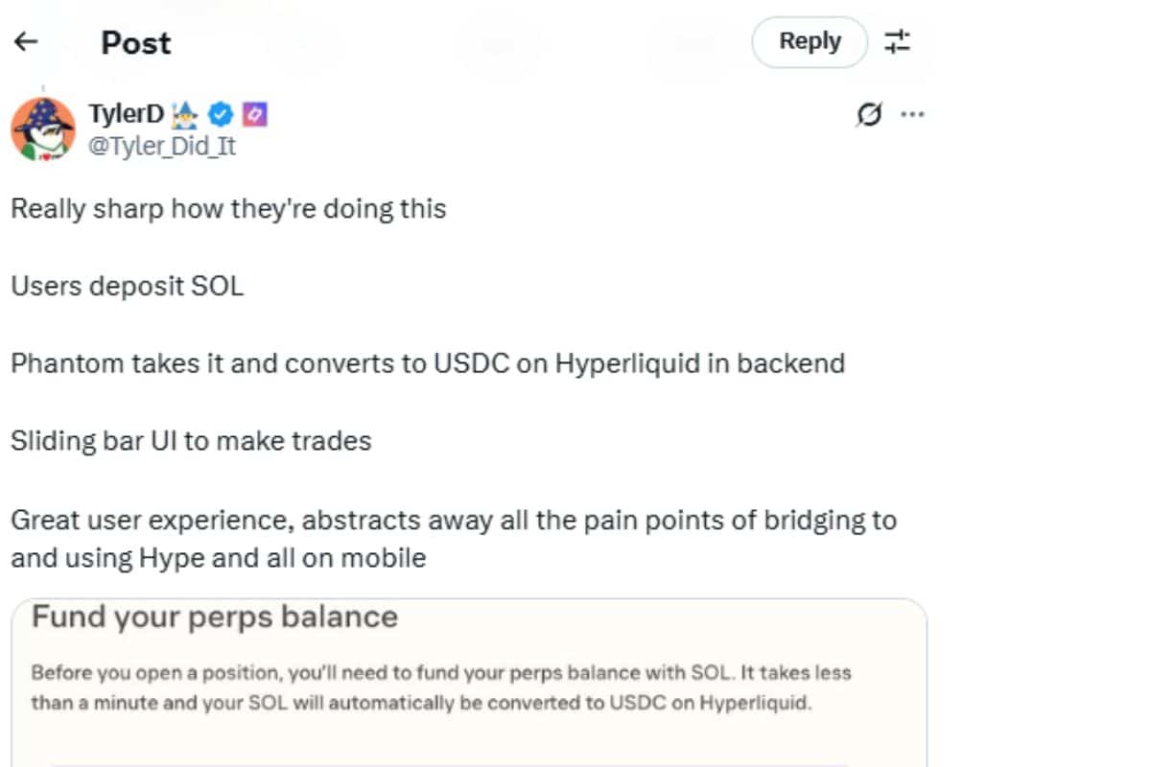Open TylerD's profile avatar picture
Screen dimensions: 1151x767
(x=43, y=129)
